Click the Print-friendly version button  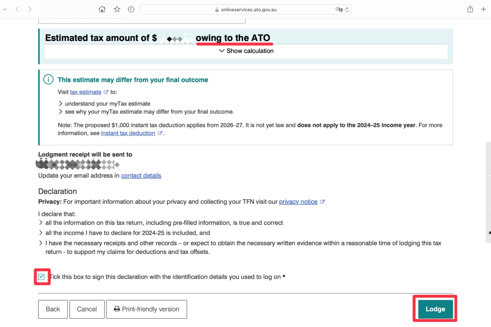146,309
